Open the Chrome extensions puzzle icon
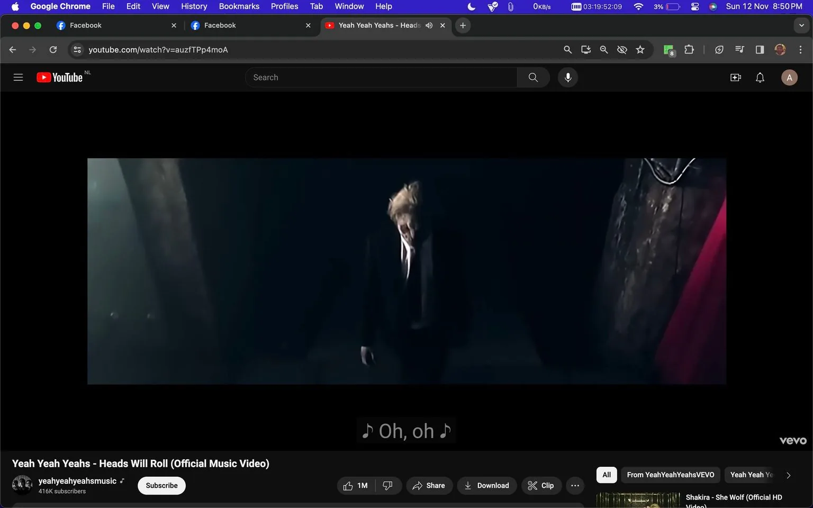 coord(689,49)
